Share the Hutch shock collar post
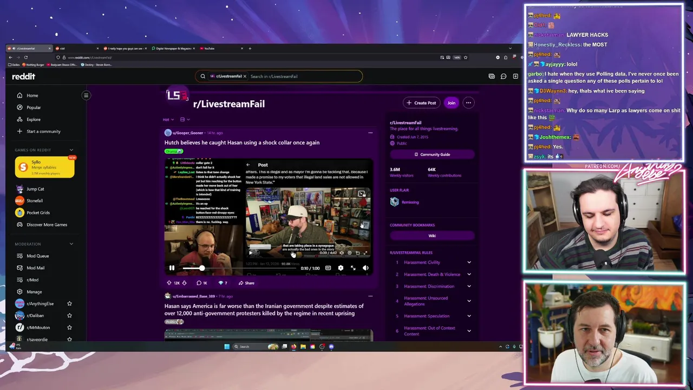 [246, 283]
